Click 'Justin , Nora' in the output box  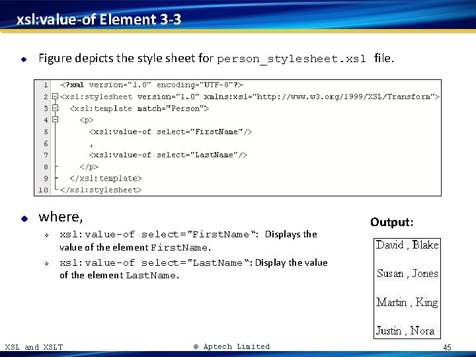point(405,331)
